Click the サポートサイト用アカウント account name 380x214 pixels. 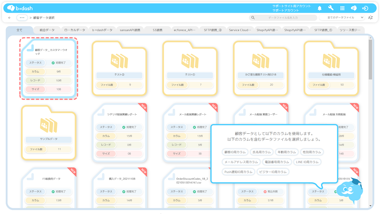(292, 6)
